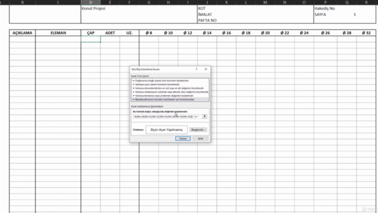Select rule type 'Yalnızca benzersiz veya yinelenen değerleri biçimlendir'

170,96
